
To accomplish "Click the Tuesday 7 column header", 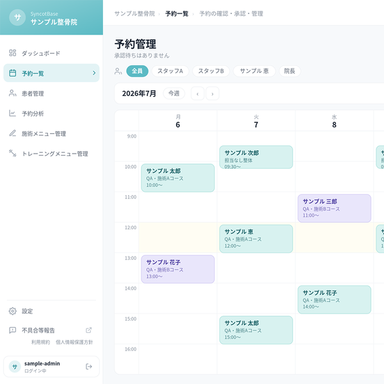I will [x=256, y=121].
